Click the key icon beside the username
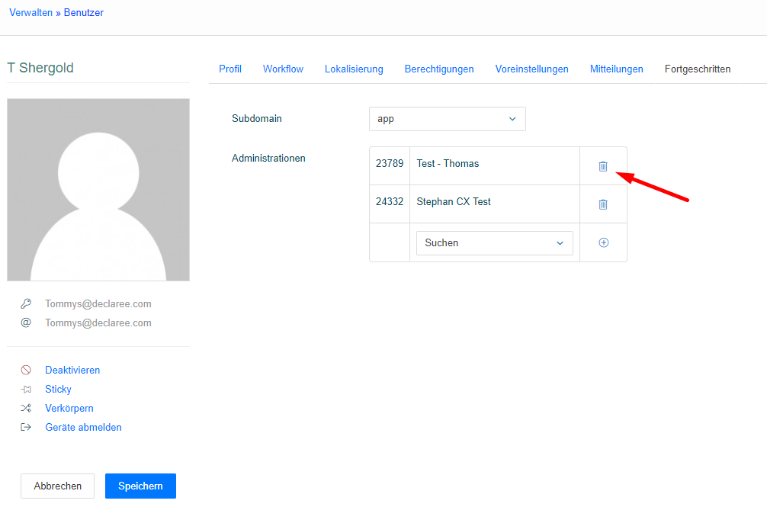 click(x=26, y=303)
